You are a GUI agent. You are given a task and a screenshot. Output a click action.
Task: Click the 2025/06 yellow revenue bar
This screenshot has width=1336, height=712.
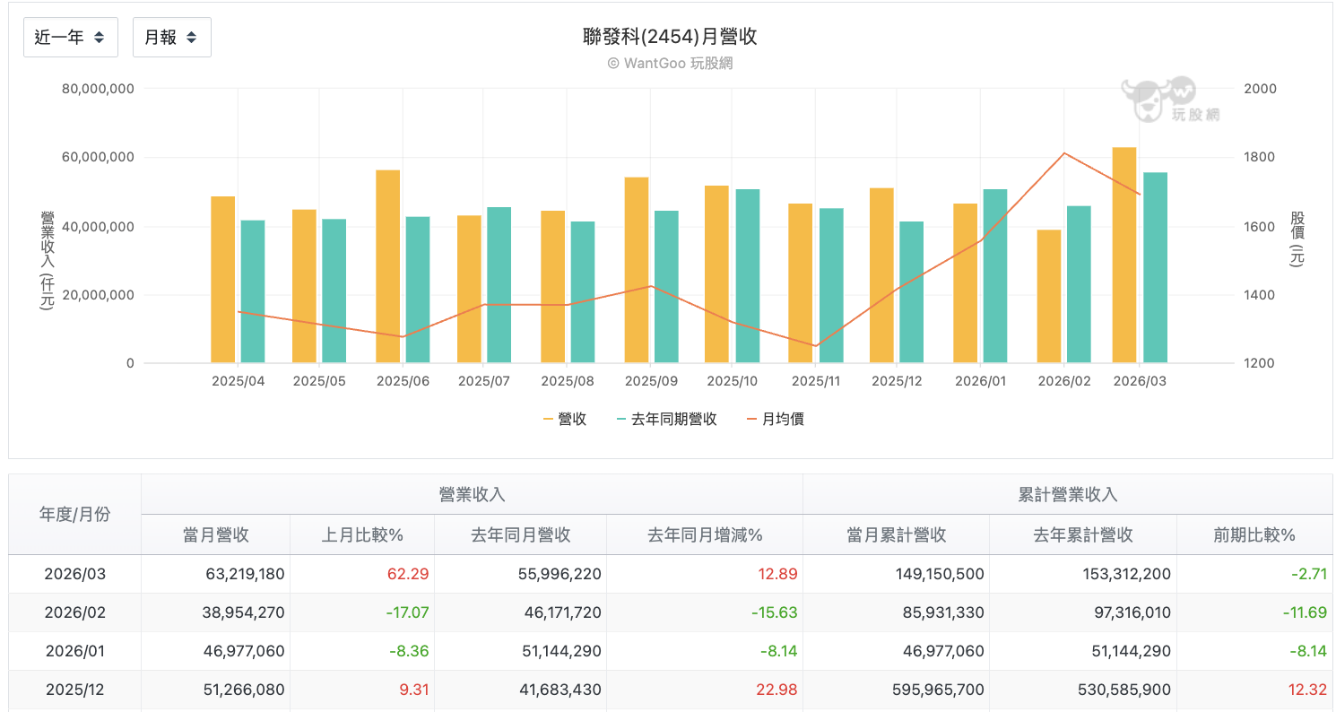point(388,267)
